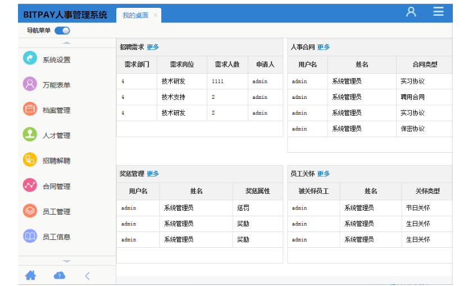This screenshot has height=286, width=468.
Task: Click the 需求部门 column header
Action: [137, 65]
